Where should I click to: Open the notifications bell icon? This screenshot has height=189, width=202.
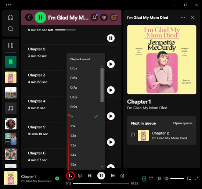point(94,17)
